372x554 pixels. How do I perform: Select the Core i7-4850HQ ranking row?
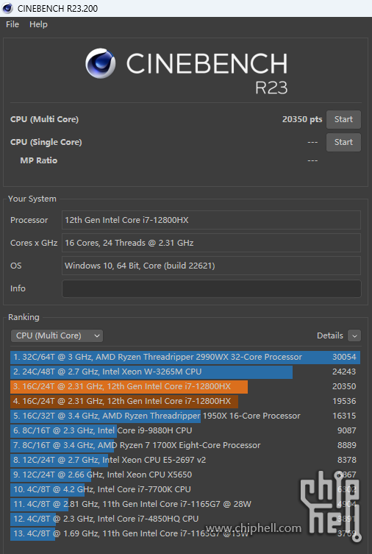(x=185, y=519)
